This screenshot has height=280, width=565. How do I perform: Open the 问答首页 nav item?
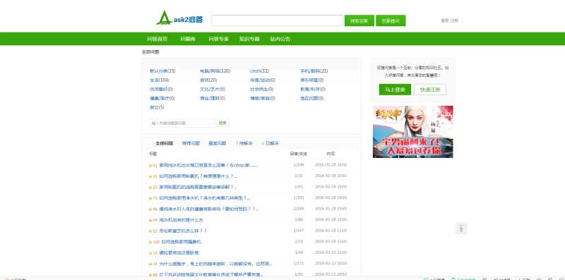point(157,39)
